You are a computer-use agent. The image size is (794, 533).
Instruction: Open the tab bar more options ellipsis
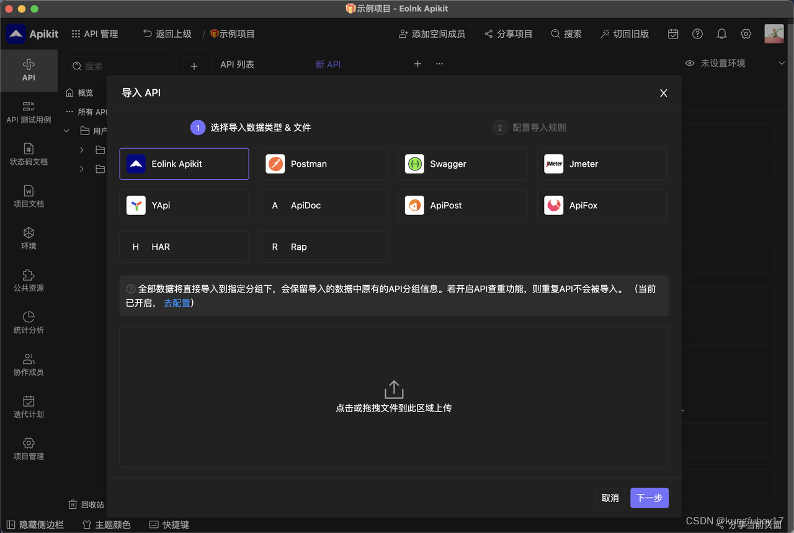[439, 64]
